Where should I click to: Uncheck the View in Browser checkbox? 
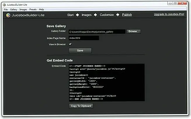pos(70,44)
